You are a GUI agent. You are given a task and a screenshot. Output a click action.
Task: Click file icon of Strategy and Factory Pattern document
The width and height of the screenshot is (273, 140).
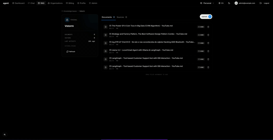(106, 35)
